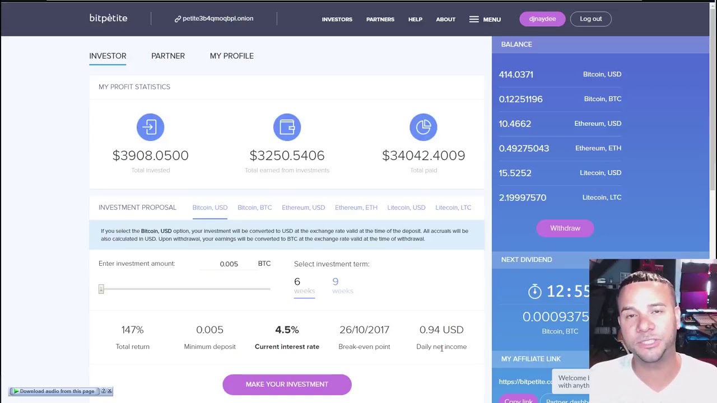
Task: Click the 4.5% current interest rate
Action: point(287,330)
